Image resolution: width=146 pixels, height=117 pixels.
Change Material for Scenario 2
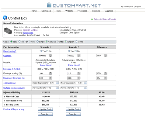click(x=74, y=65)
